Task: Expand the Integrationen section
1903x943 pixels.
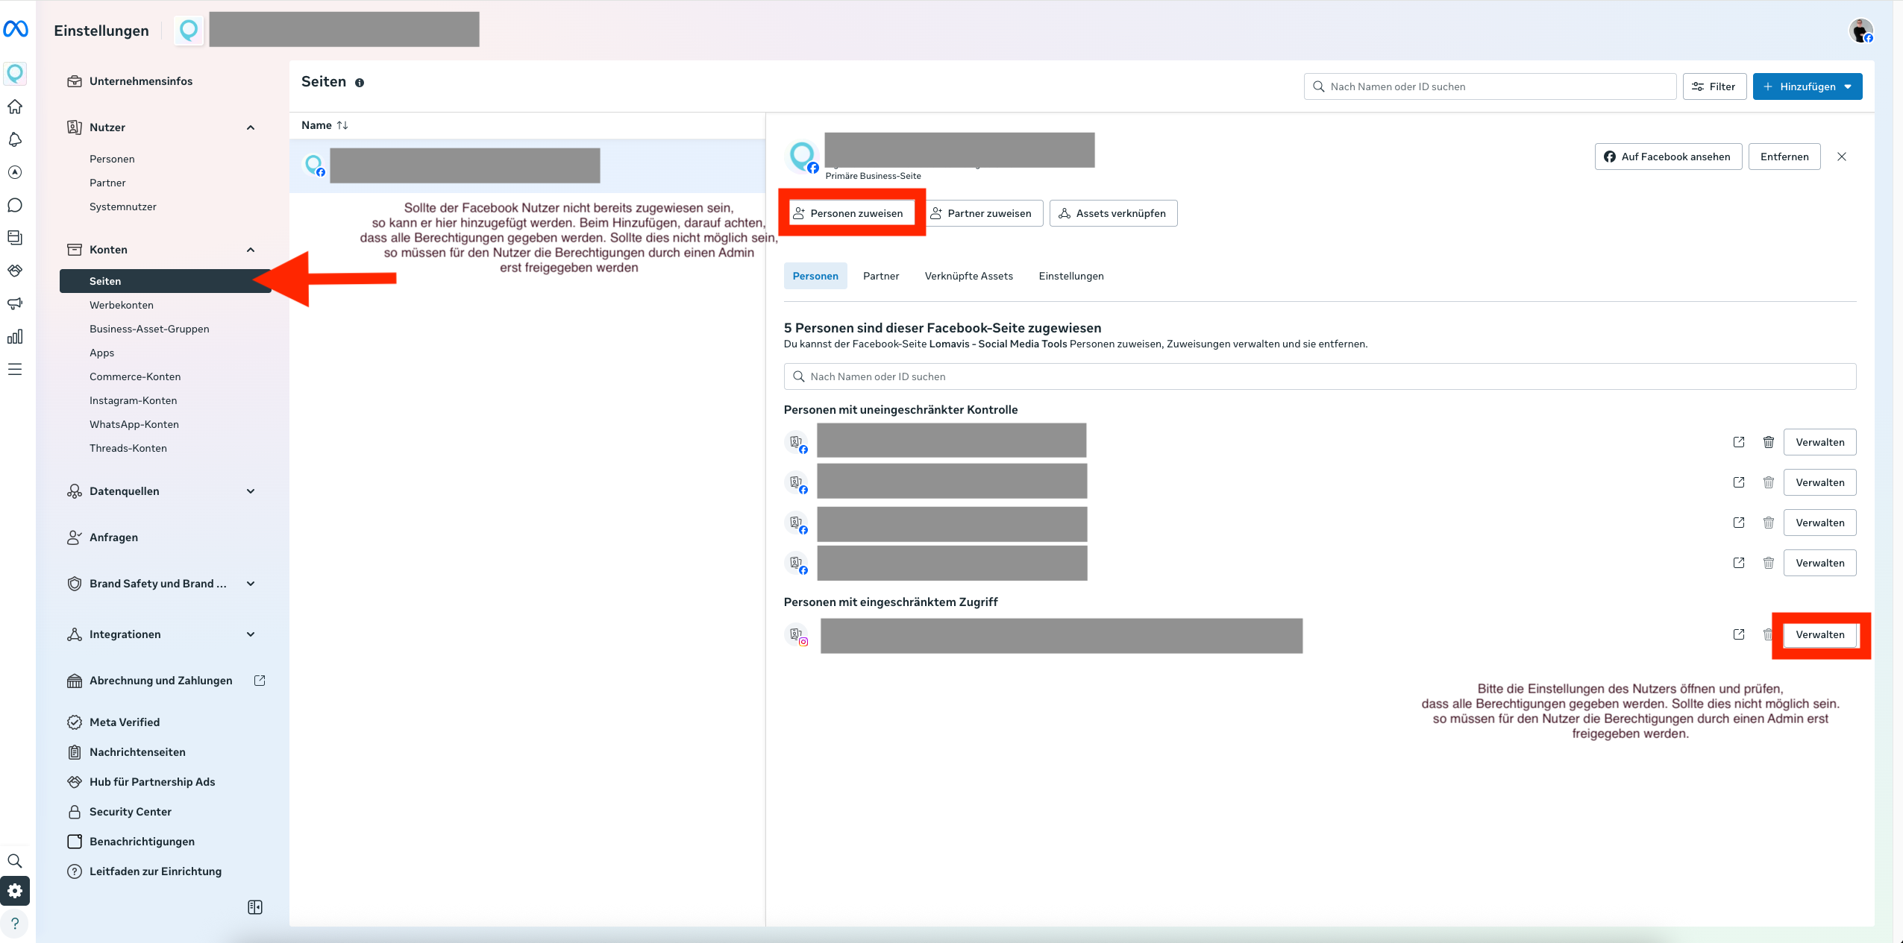Action: 251,634
